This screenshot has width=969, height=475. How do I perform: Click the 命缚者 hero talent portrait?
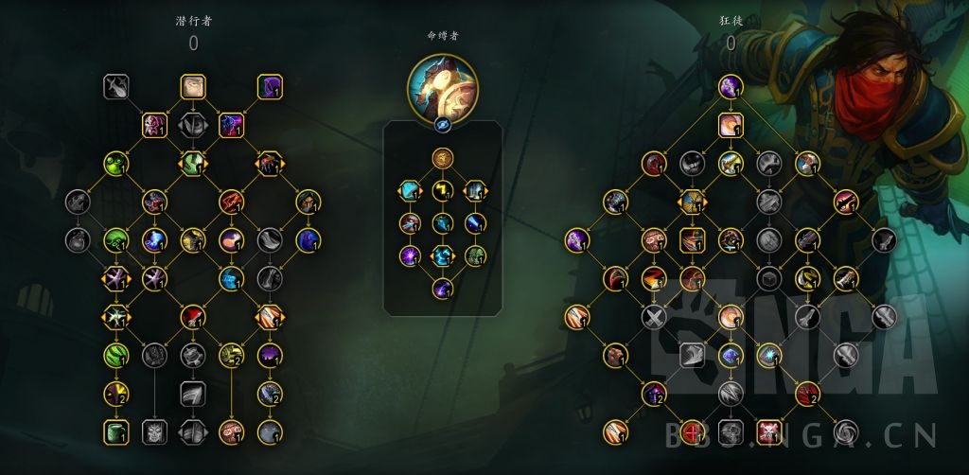[x=443, y=88]
